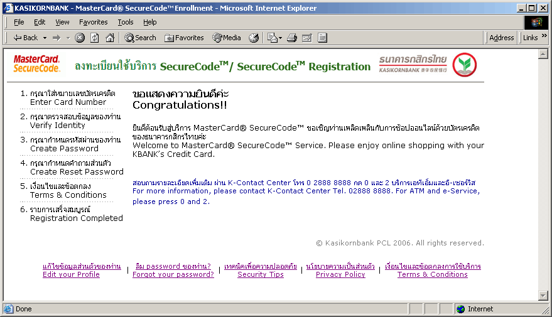Screen dimensions: 552x317
Task: Go to Home page icon
Action: (x=110, y=38)
